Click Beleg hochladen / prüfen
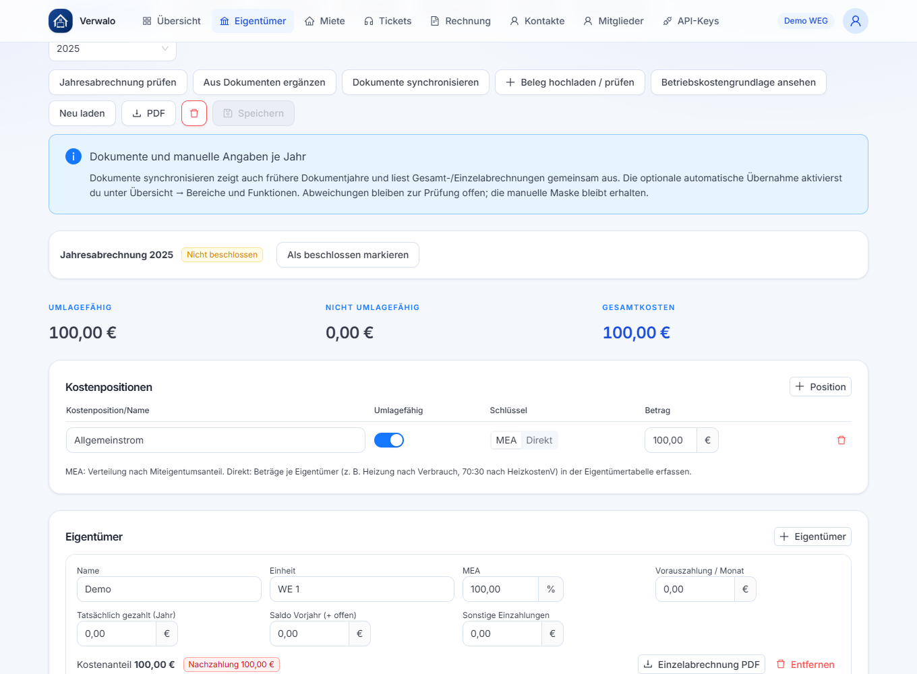This screenshot has width=917, height=674. click(570, 82)
